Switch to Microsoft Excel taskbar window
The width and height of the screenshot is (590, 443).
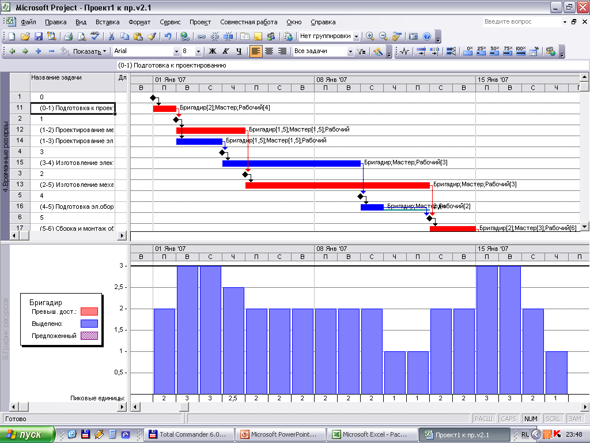372,434
